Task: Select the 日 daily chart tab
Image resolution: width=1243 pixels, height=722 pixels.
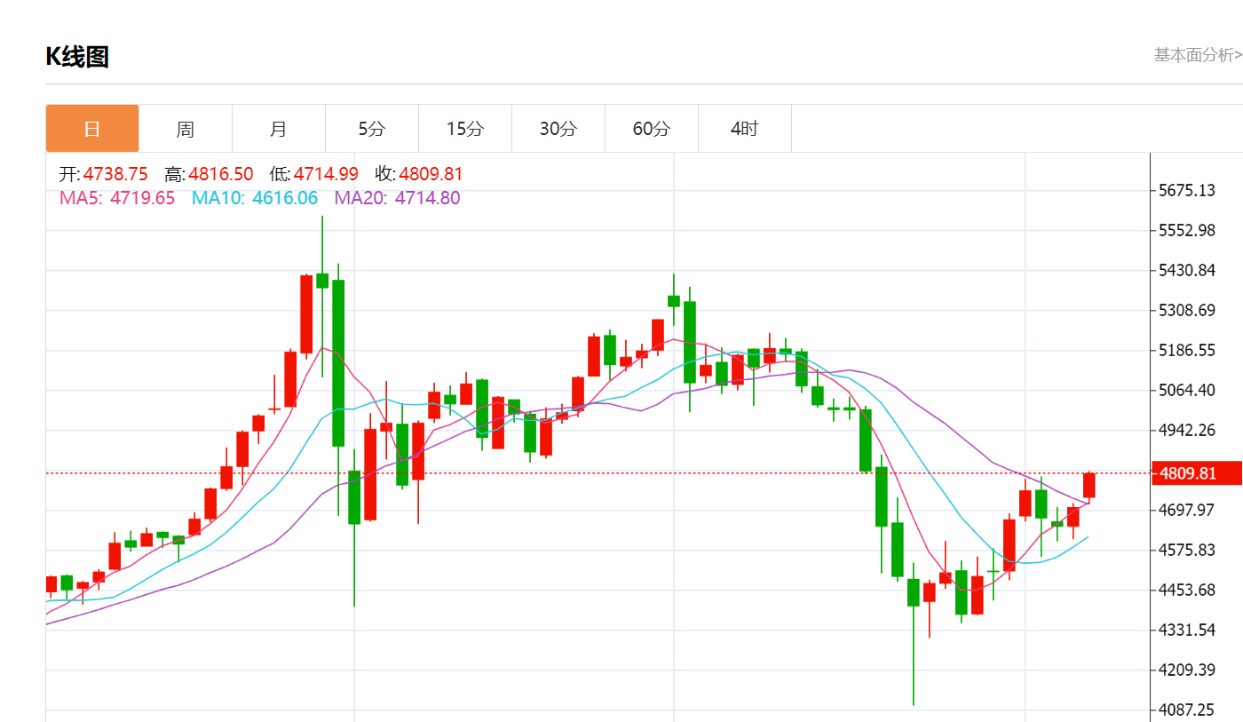Action: pyautogui.click(x=92, y=129)
